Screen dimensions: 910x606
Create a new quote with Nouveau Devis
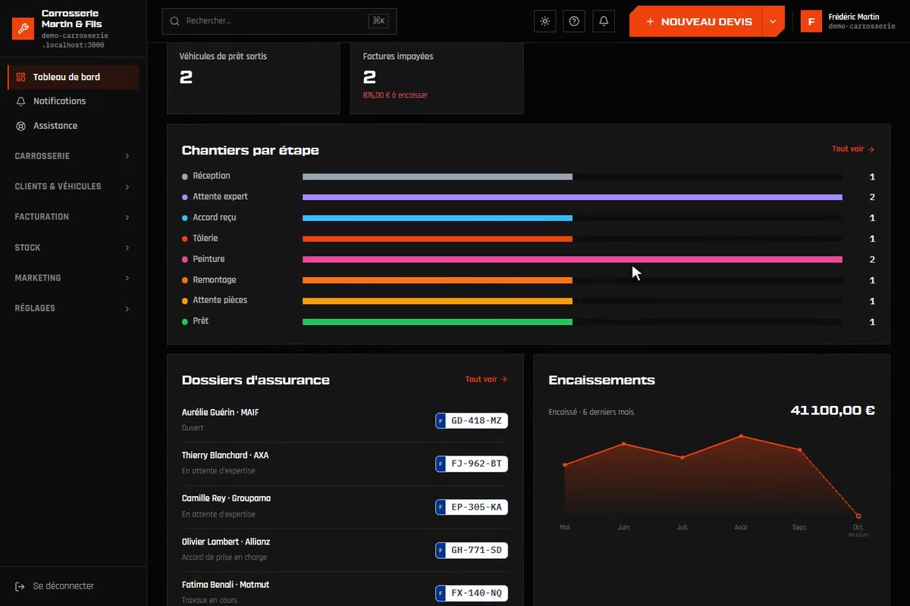coord(696,21)
